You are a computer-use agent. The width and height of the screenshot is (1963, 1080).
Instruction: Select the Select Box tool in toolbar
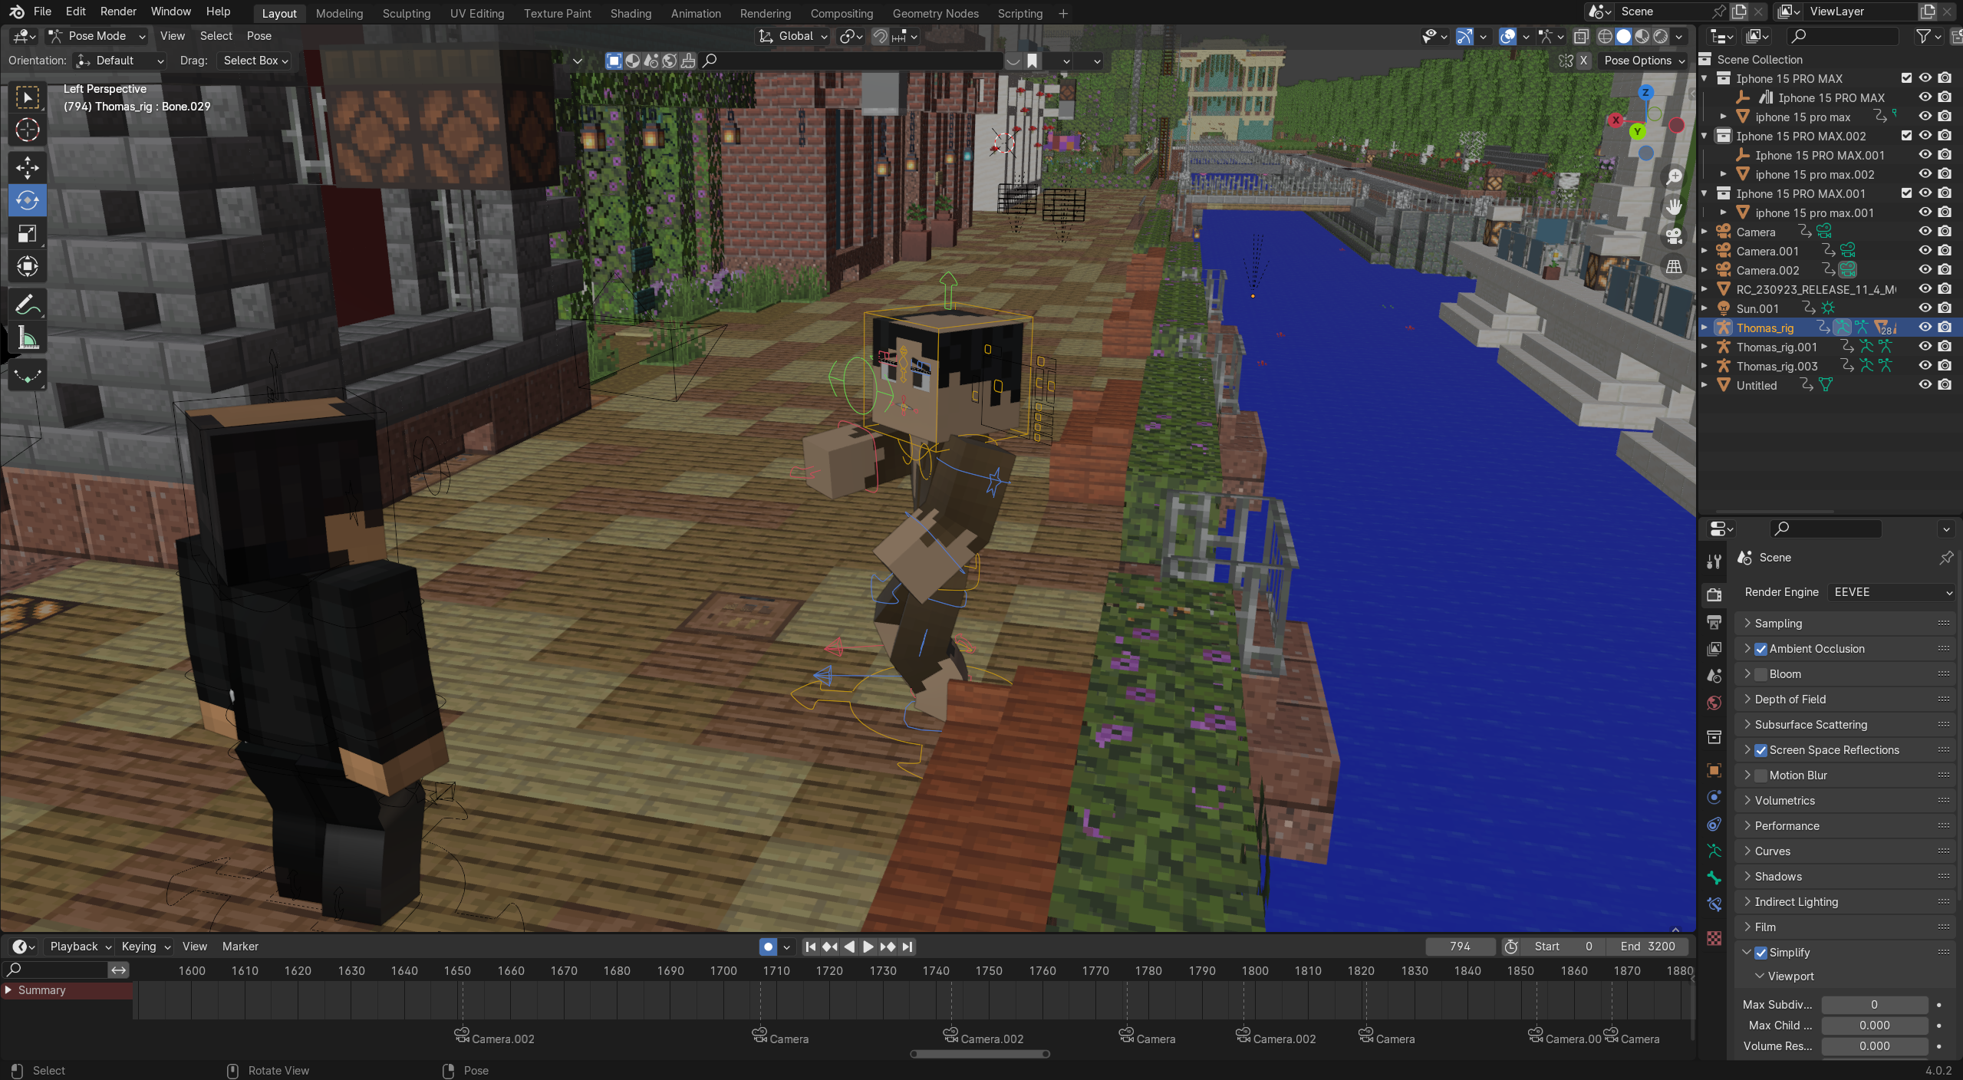[28, 97]
